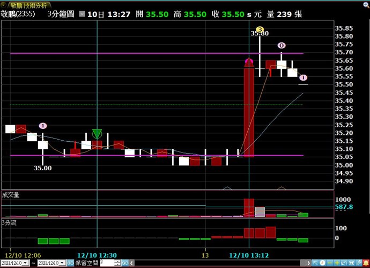Click the red alert bell icon

point(366,263)
